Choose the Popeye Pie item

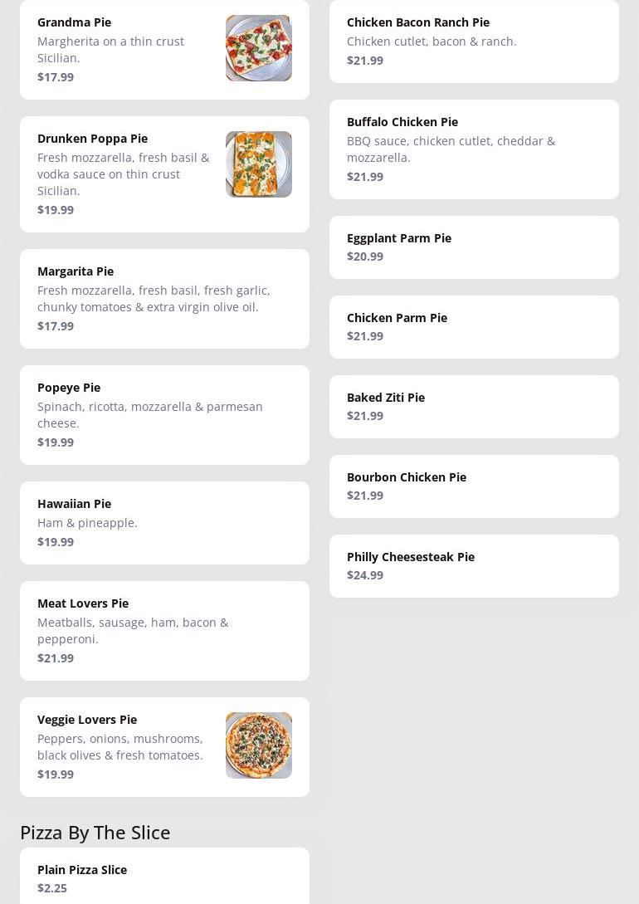(x=164, y=415)
